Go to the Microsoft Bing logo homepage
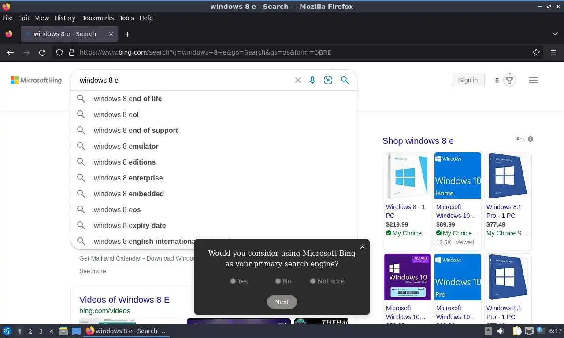 tap(36, 80)
